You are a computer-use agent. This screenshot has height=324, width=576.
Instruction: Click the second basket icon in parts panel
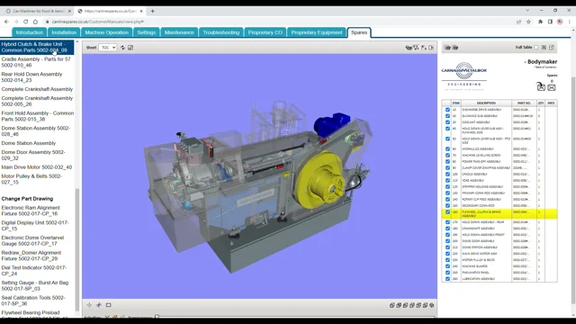coord(455,47)
